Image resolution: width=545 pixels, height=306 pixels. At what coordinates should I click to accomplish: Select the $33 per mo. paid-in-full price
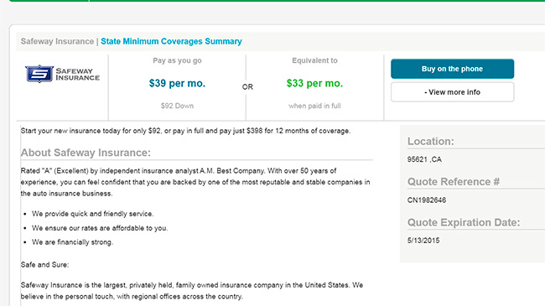314,84
